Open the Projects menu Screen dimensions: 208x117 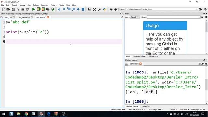54,5
